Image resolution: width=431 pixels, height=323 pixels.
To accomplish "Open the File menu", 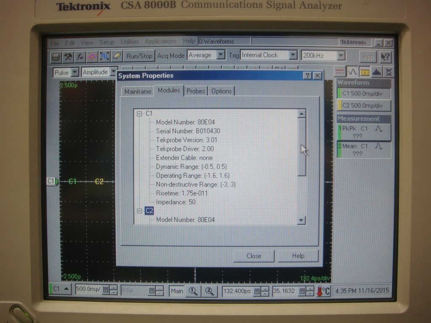I will pyautogui.click(x=55, y=43).
